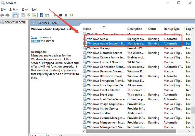Click the Export List toolbar icon

point(34,15)
